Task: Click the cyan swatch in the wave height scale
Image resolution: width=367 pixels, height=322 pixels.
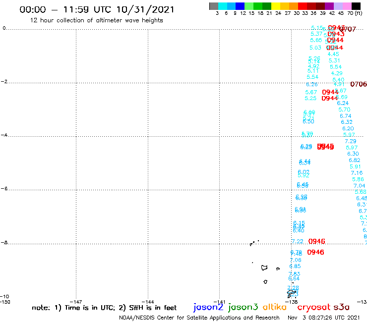Action: pyautogui.click(x=223, y=6)
